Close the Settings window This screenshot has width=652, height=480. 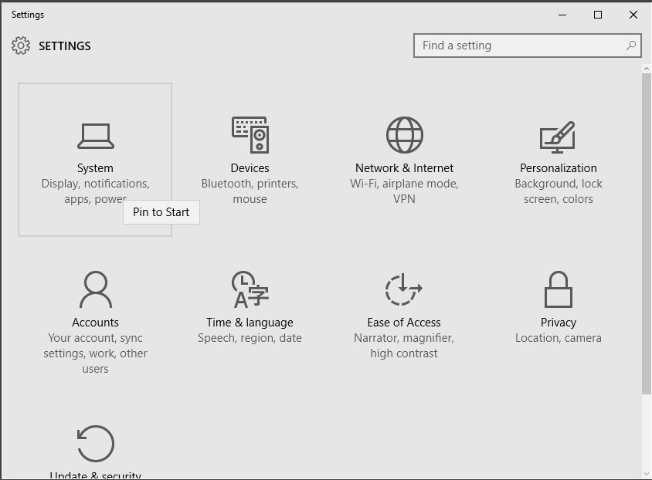click(633, 15)
